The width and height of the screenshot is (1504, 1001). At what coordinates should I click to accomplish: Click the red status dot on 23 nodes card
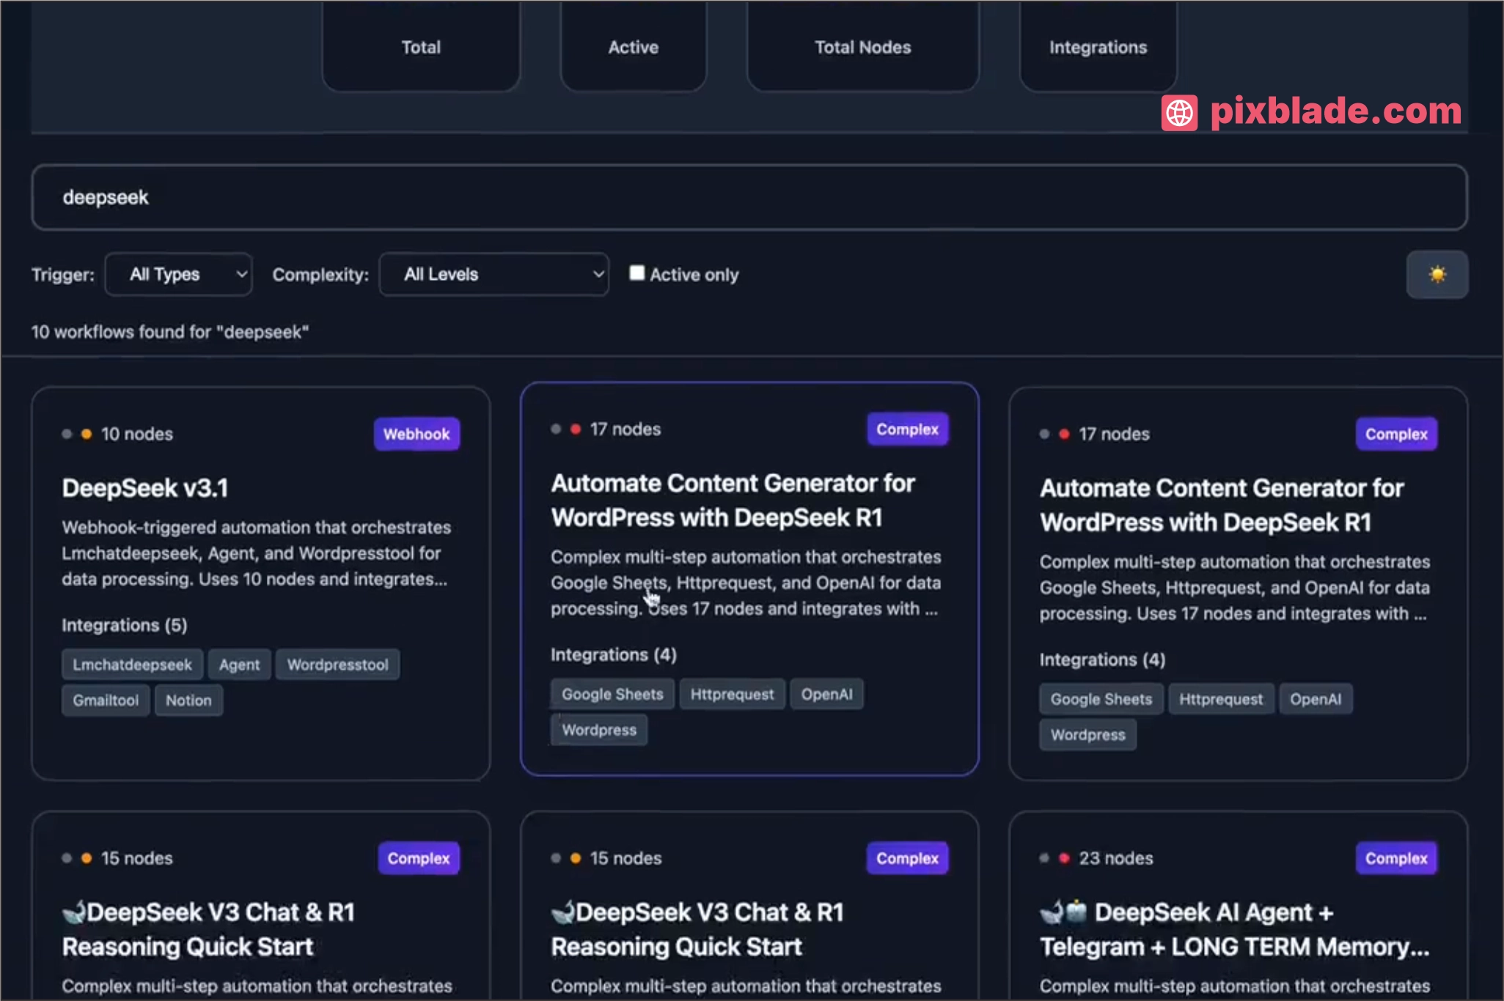click(1064, 858)
